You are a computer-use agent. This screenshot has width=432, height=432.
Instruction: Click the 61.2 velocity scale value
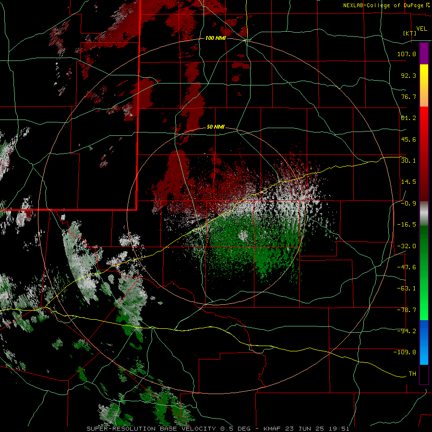tap(408, 118)
